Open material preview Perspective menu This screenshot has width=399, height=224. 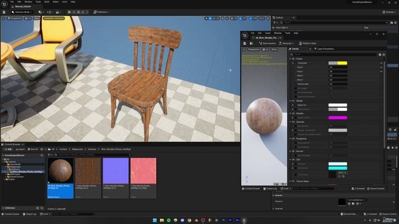(x=253, y=49)
